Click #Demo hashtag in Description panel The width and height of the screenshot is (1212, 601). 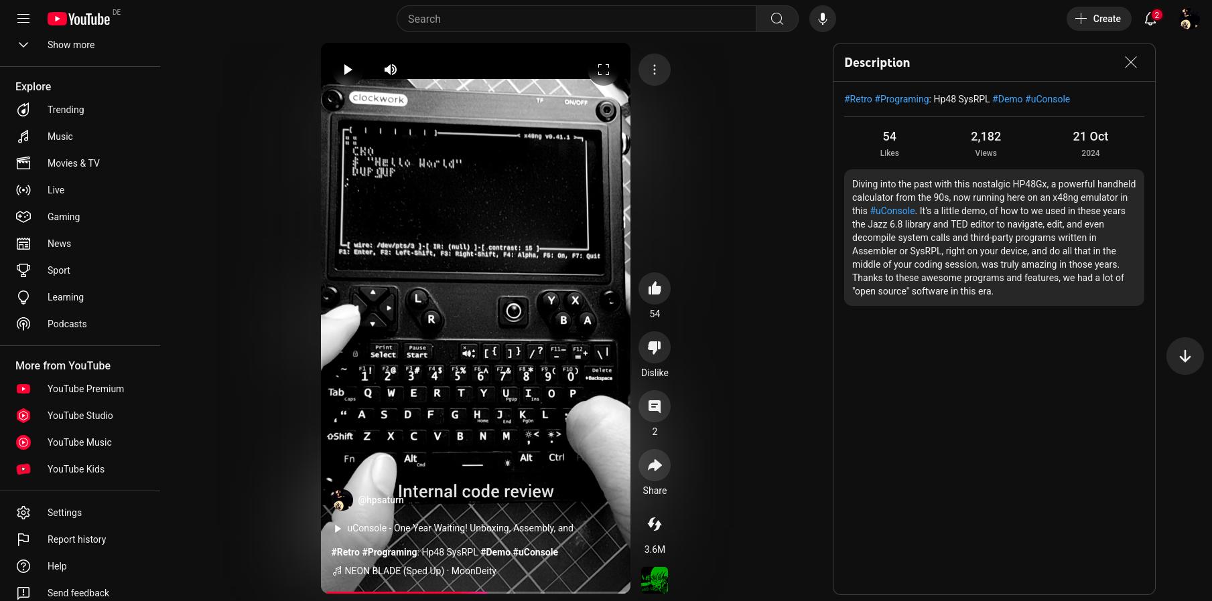tap(1008, 99)
